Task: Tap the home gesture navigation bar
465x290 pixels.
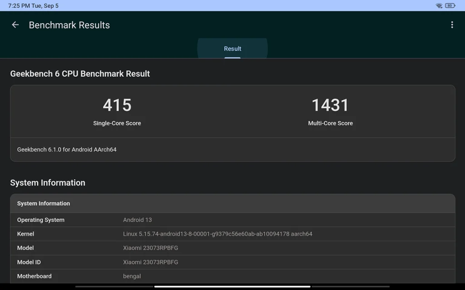Action: click(232, 286)
